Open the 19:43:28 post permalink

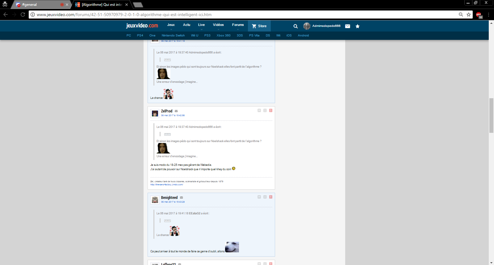coord(173,202)
